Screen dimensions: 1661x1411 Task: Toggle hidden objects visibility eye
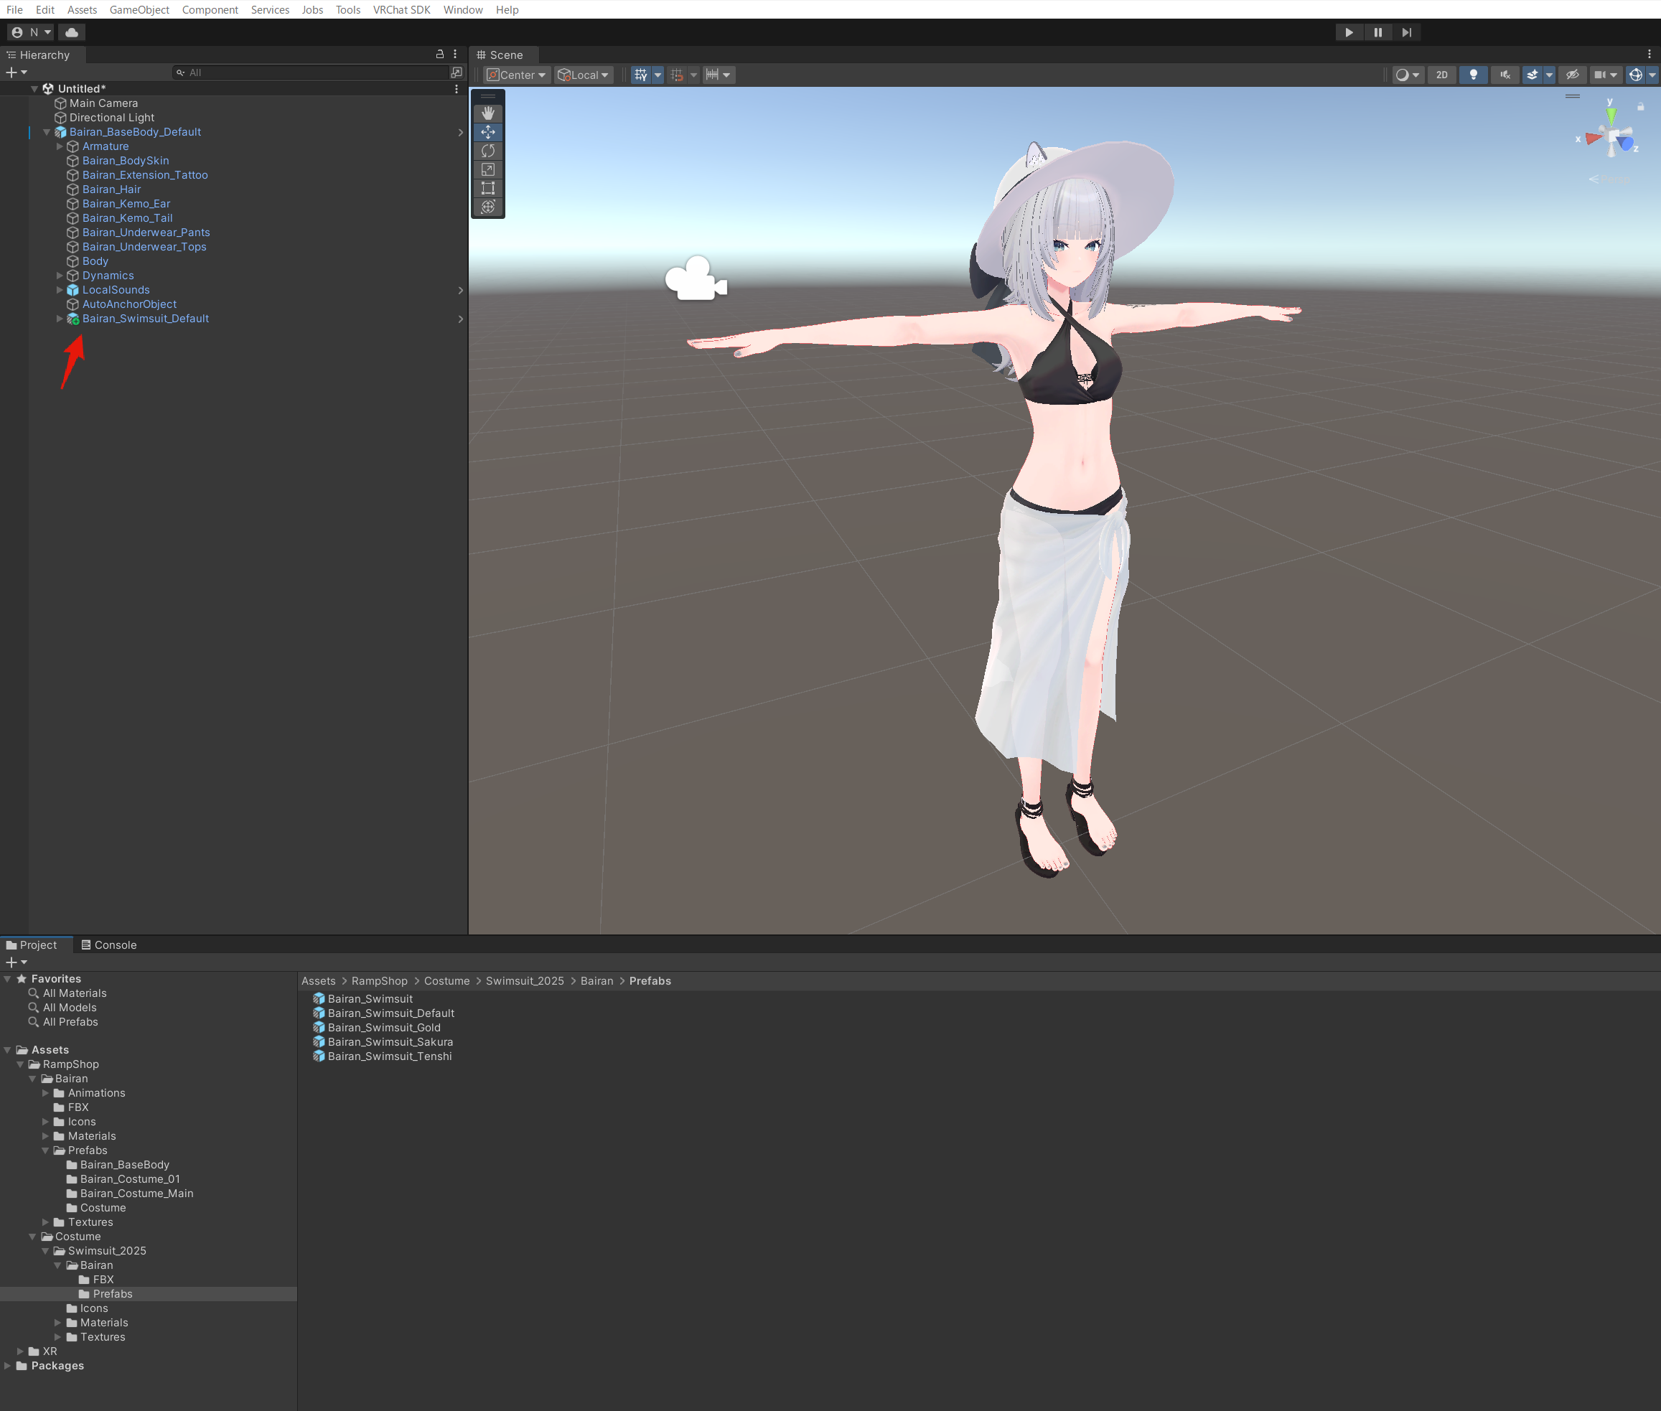coord(1572,75)
